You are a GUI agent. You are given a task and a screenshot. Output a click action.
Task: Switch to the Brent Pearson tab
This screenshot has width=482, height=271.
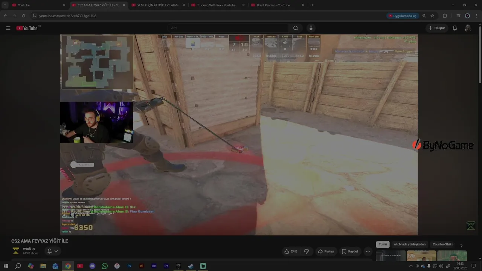tap(278, 5)
